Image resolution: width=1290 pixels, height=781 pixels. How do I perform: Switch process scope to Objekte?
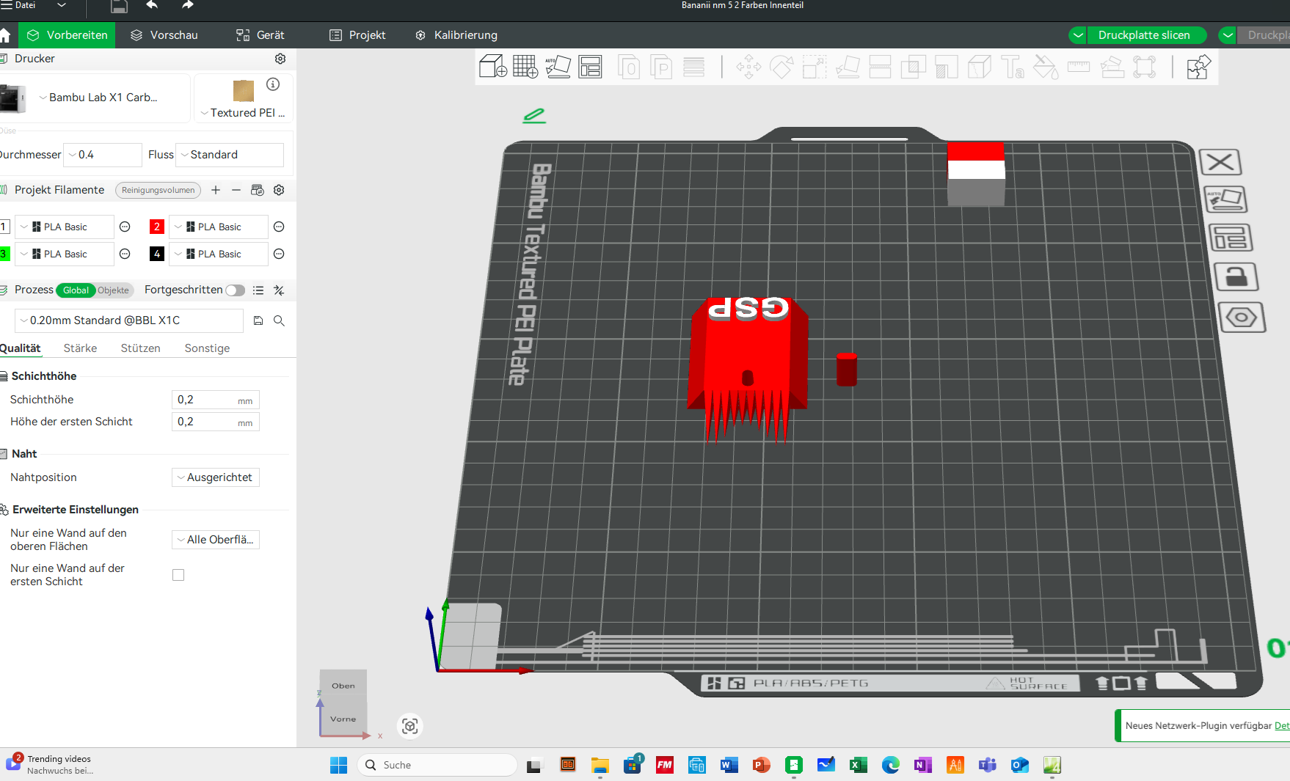(x=113, y=290)
